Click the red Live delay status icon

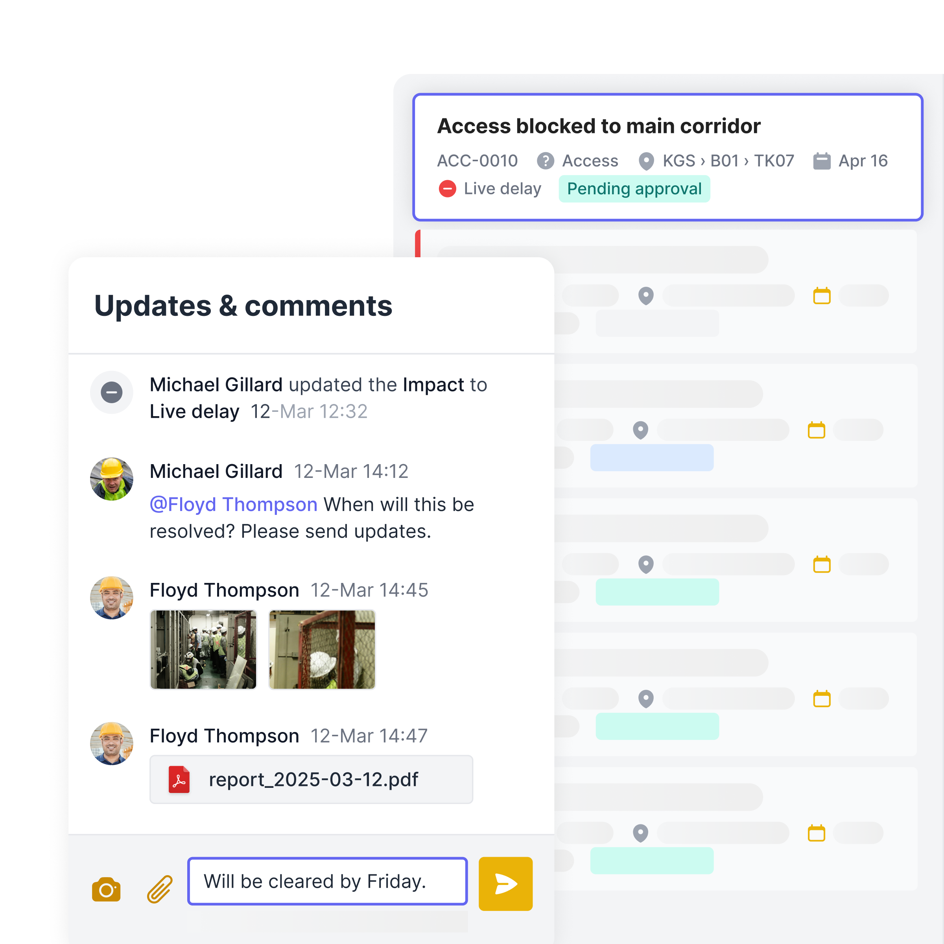pyautogui.click(x=447, y=189)
